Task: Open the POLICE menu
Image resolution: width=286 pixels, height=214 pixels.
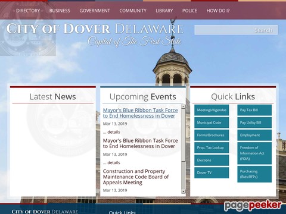Action: (x=189, y=11)
